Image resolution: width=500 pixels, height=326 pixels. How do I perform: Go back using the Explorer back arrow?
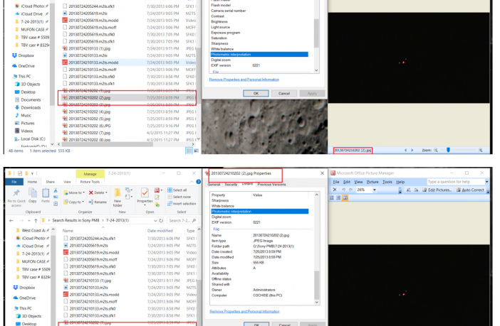coord(11,220)
